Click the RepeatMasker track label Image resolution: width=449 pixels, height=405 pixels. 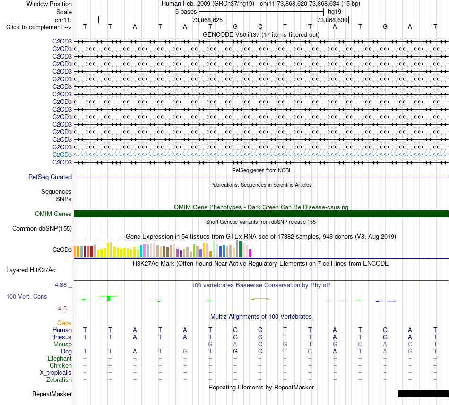tap(52, 394)
